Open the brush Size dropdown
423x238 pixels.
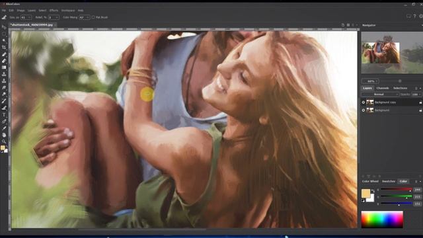click(x=29, y=17)
